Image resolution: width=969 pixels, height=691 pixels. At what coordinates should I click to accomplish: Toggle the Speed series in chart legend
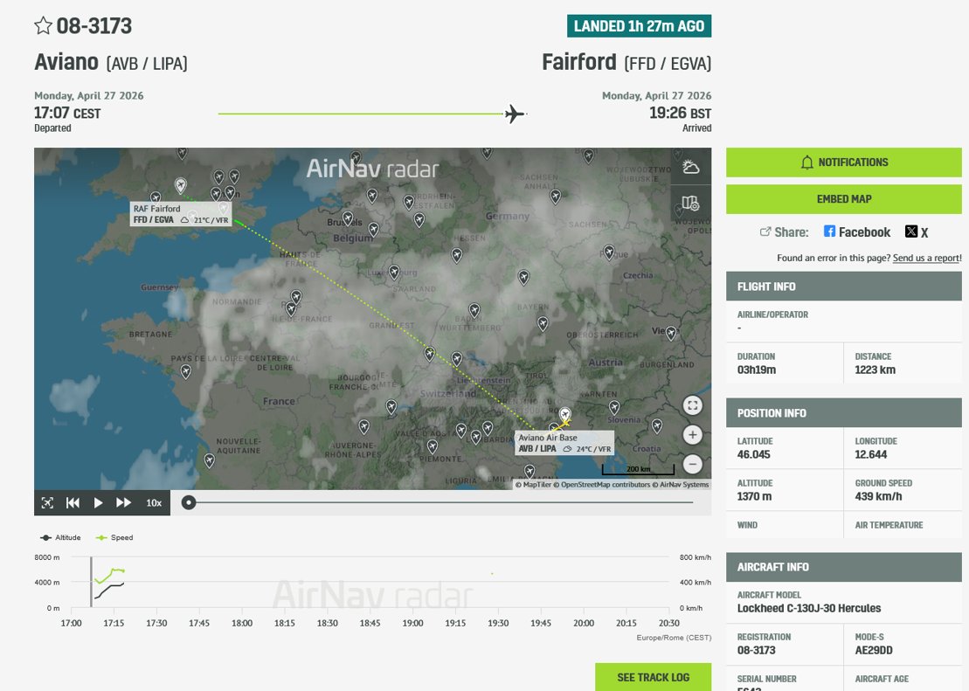[x=114, y=538]
